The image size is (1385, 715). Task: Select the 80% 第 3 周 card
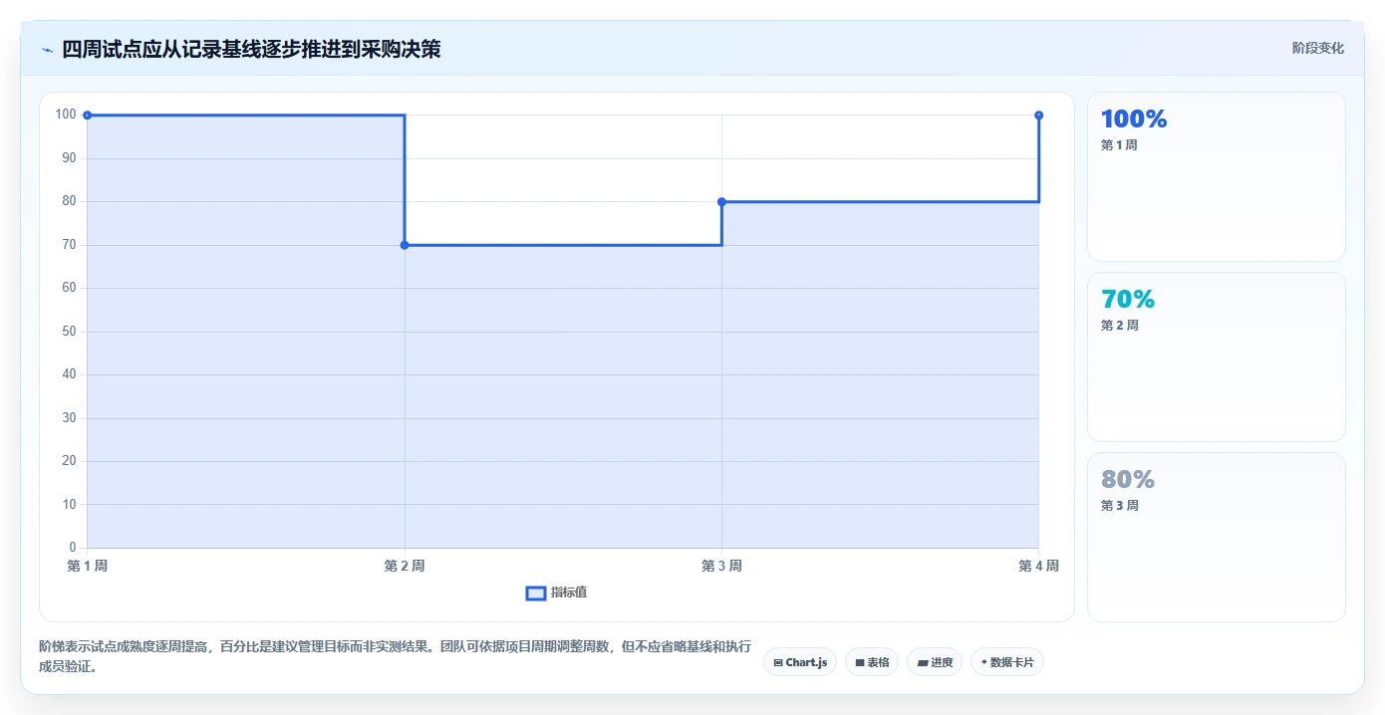click(1217, 538)
